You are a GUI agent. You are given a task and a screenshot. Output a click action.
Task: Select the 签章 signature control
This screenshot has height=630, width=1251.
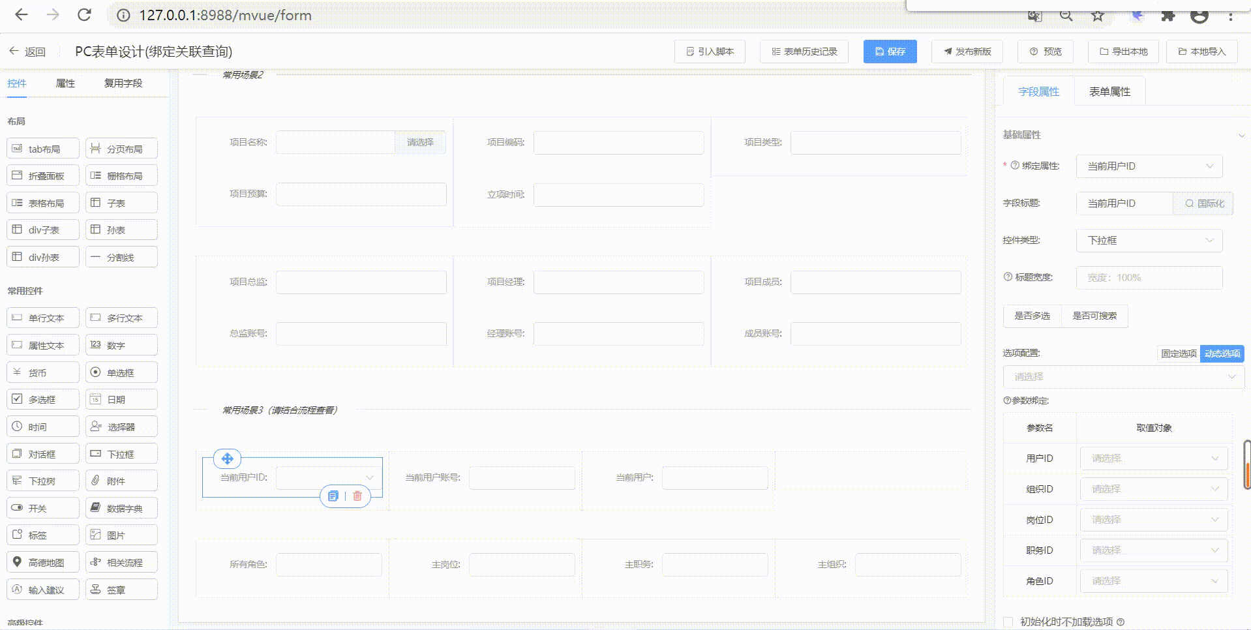coord(121,590)
